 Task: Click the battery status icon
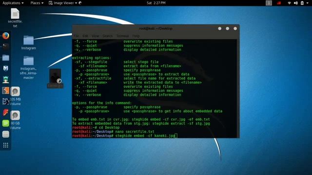(302, 3)
